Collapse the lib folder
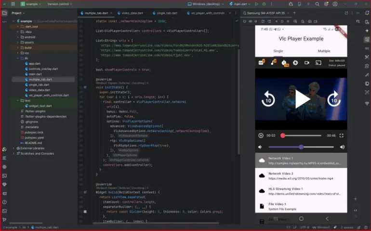Image resolution: width=371 pixels, height=231 pixels. click(x=18, y=58)
